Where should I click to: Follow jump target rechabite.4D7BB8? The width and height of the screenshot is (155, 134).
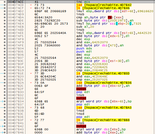pyautogui.click(x=106, y=120)
